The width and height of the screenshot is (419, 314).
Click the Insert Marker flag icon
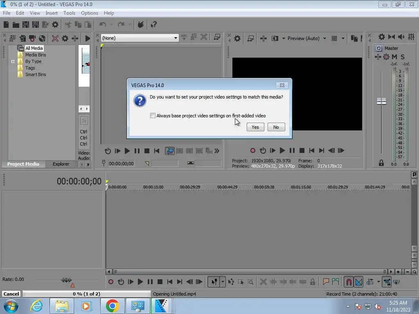pyautogui.click(x=326, y=282)
